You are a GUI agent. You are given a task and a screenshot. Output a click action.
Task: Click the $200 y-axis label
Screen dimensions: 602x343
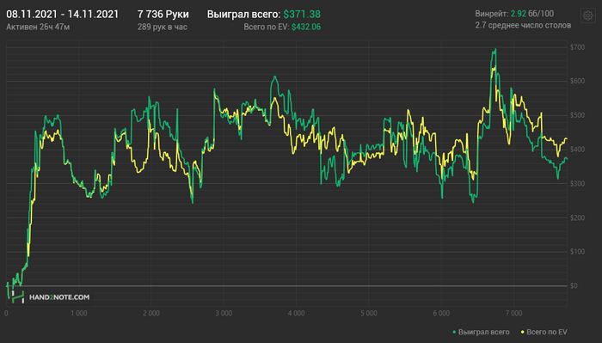pyautogui.click(x=577, y=217)
